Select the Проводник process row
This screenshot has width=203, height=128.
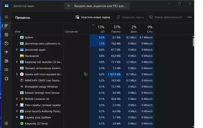coord(83,56)
